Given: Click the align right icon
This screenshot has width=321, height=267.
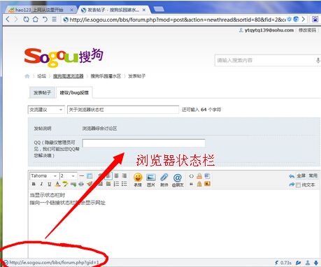Looking at the screenshot, I should pyautogui.click(x=124, y=175).
